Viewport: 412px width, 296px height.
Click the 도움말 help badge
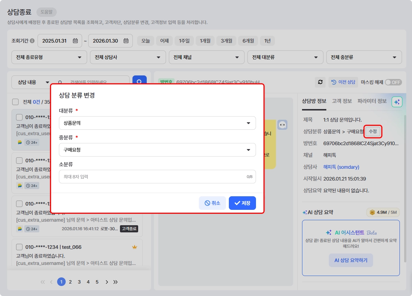[x=46, y=12]
